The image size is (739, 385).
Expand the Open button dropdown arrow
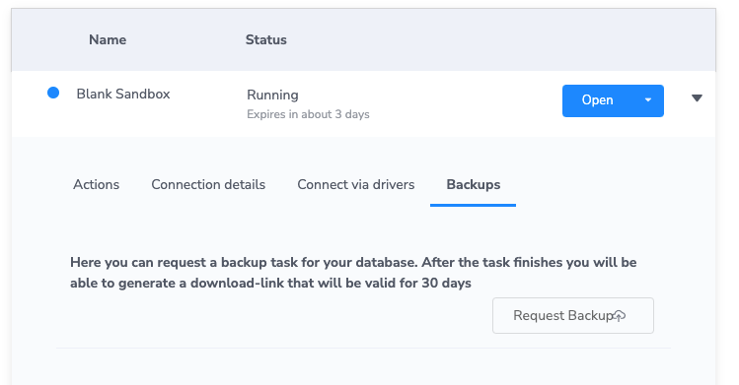(x=648, y=100)
